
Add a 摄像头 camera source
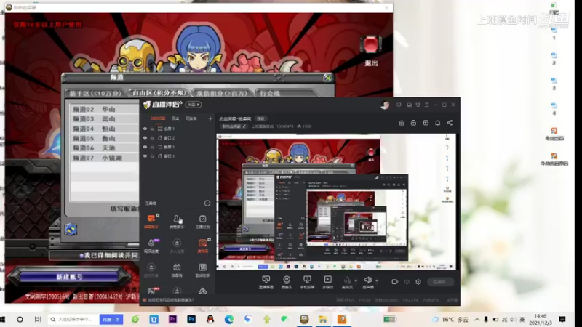pyautogui.click(x=287, y=282)
